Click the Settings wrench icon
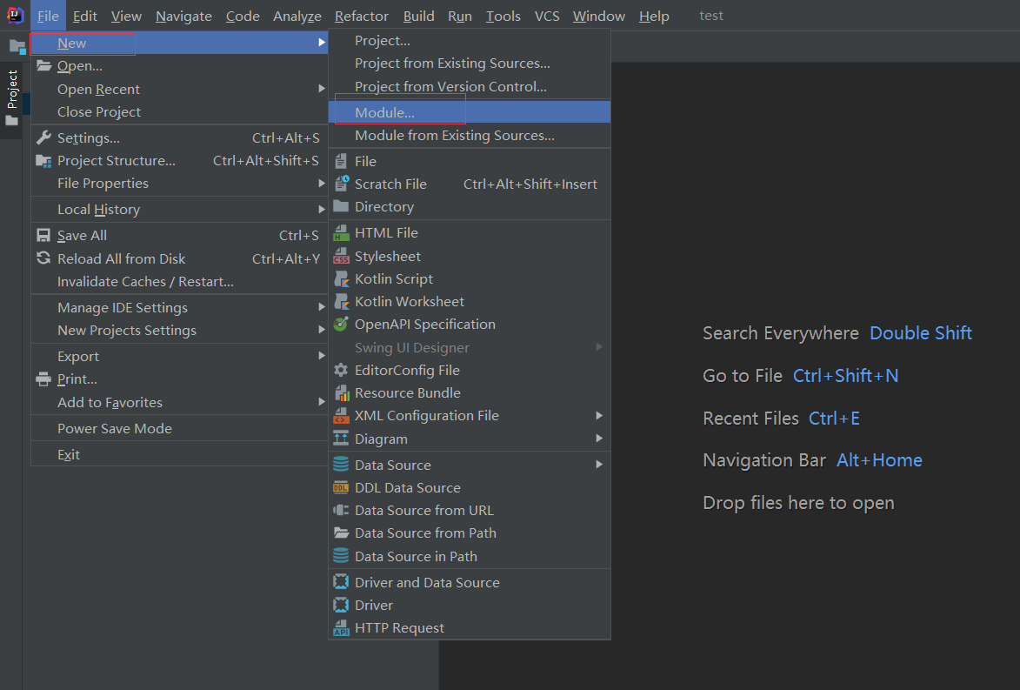The height and width of the screenshot is (690, 1020). tap(43, 138)
